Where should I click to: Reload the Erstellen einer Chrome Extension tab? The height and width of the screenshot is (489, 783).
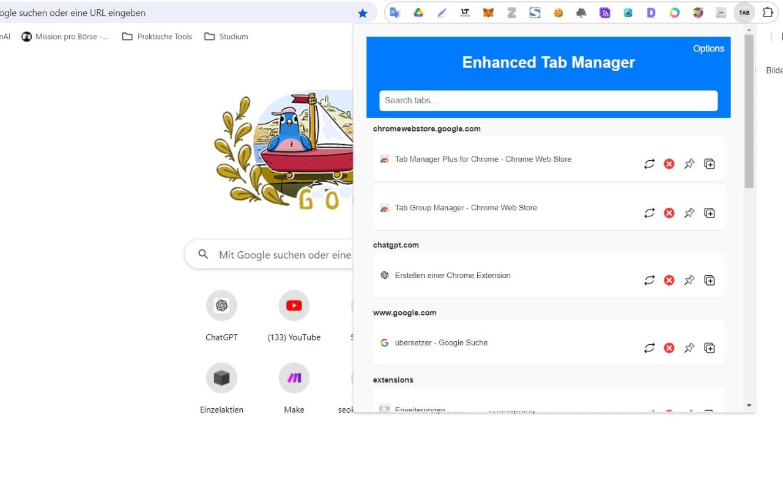[650, 280]
